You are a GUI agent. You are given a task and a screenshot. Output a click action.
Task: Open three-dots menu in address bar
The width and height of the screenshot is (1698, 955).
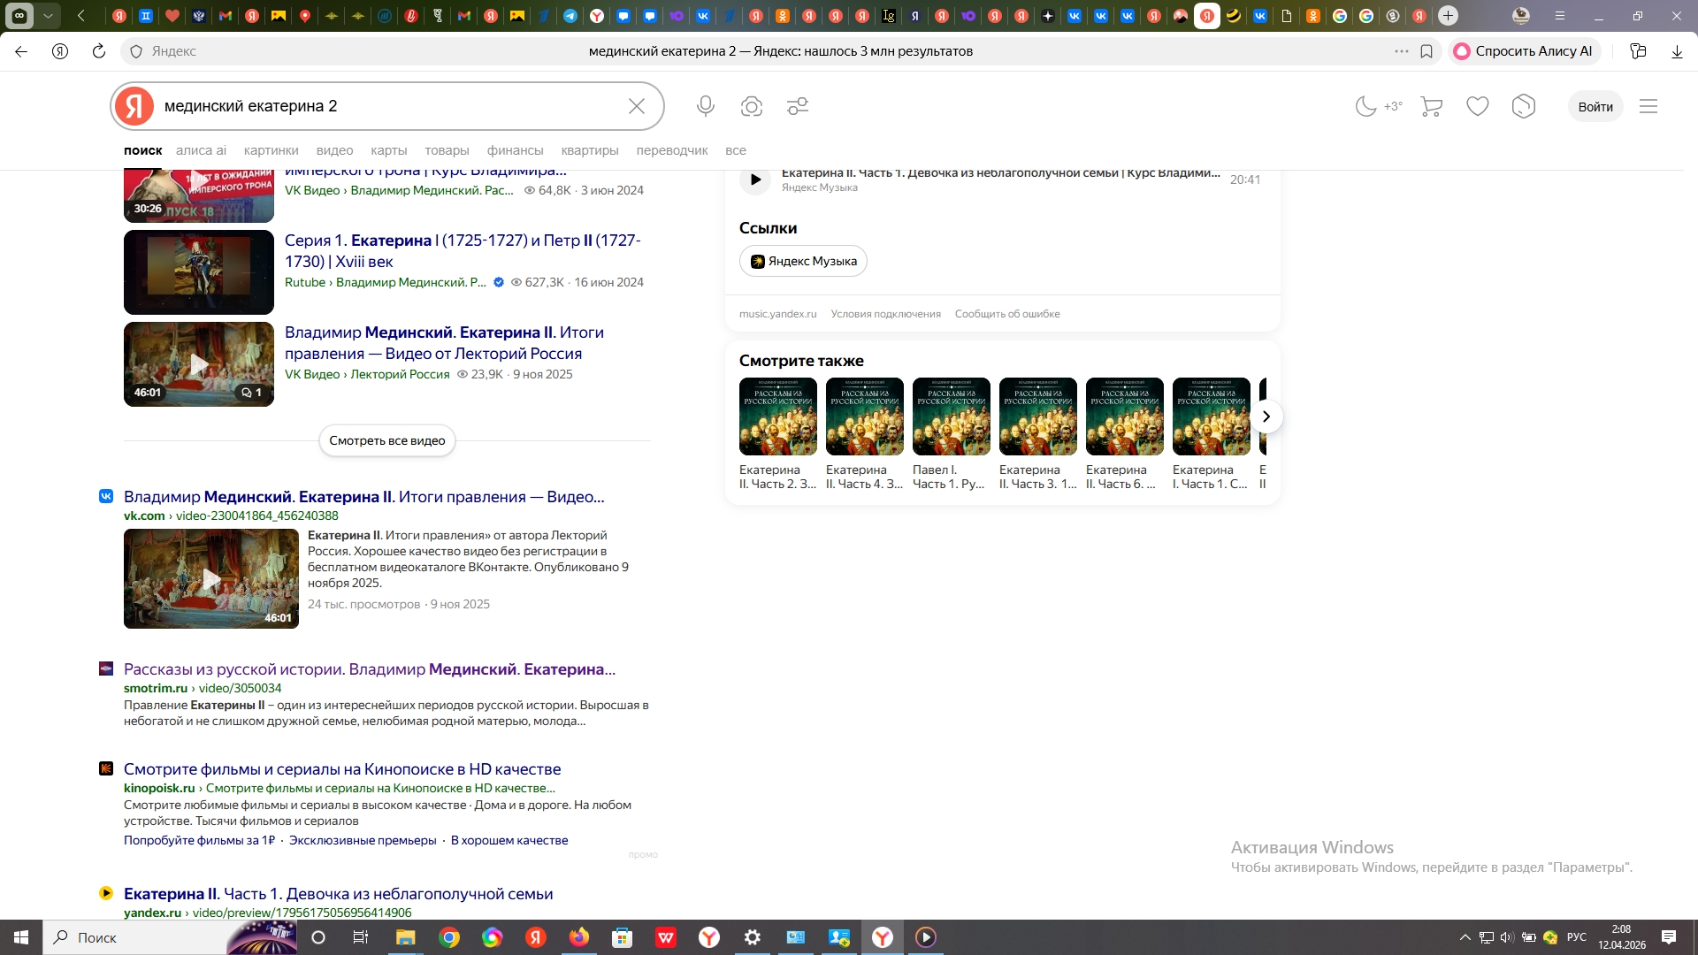tap(1401, 51)
